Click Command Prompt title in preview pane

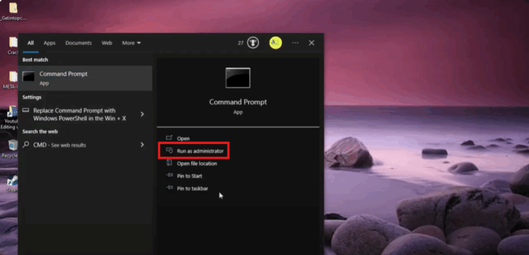click(x=238, y=102)
